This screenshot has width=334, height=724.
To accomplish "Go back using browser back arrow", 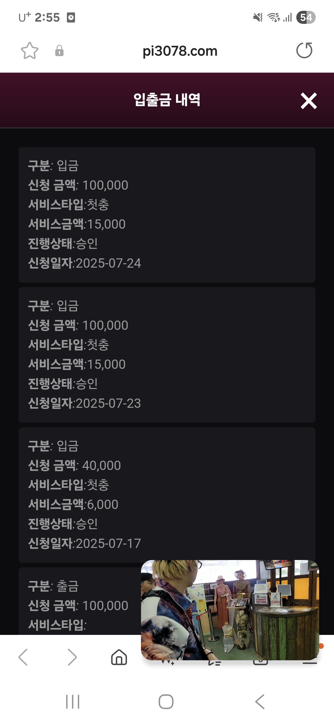I will 23,657.
